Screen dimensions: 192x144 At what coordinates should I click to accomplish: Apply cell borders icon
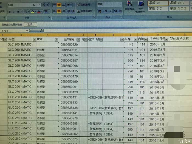point(25,12)
